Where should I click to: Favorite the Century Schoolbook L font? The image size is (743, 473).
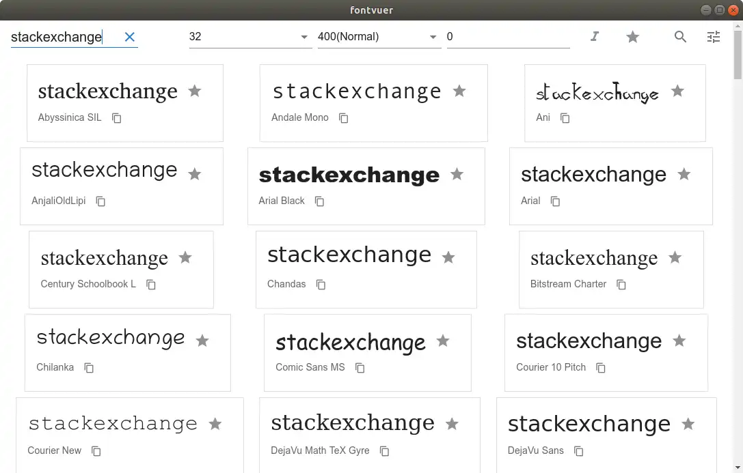(185, 257)
